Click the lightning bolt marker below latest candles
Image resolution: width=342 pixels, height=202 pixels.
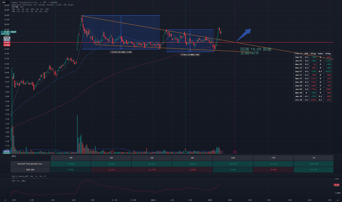[221, 152]
